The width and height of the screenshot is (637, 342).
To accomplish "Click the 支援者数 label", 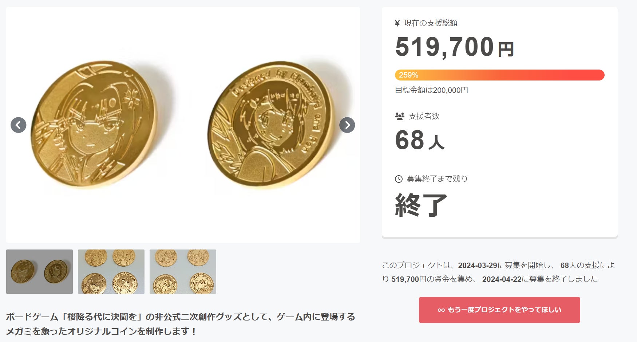I will [x=424, y=117].
